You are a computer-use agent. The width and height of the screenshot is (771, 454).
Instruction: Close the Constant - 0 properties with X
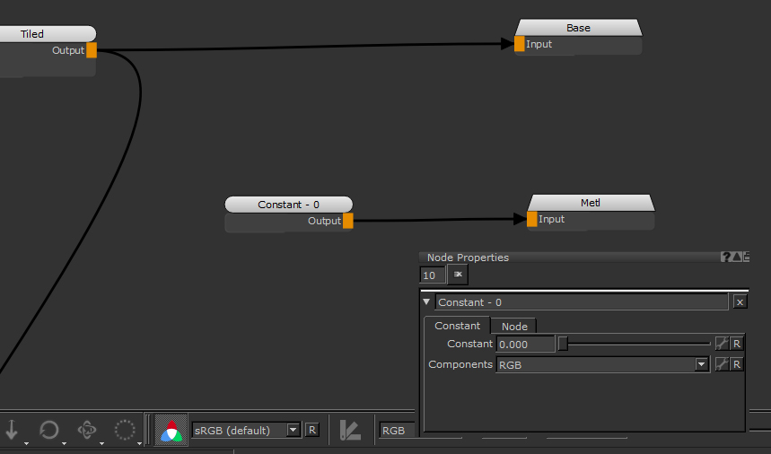(x=740, y=302)
